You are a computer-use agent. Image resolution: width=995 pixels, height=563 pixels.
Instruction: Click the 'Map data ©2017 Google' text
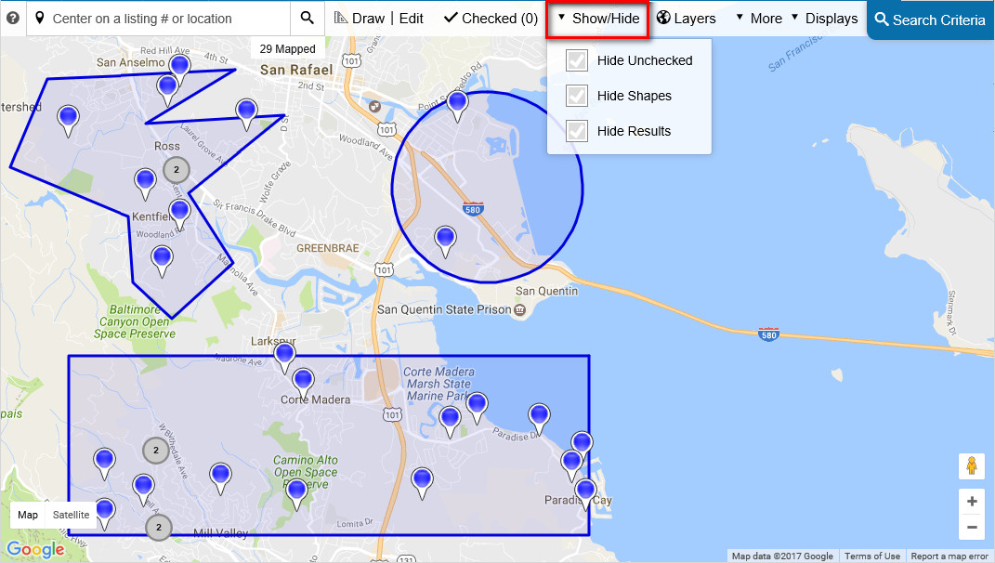[782, 556]
